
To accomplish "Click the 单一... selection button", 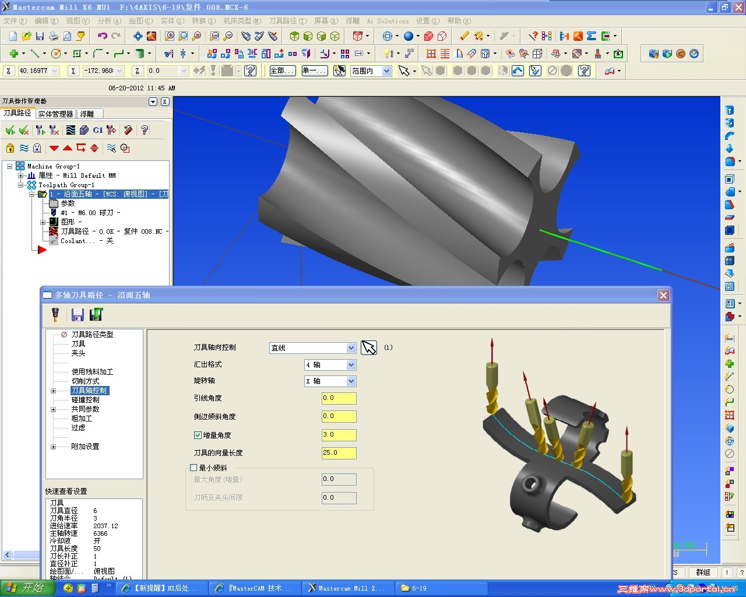I will [x=315, y=71].
